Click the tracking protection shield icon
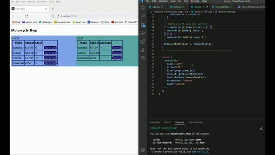This screenshot has height=155, width=275. click(x=53, y=16)
